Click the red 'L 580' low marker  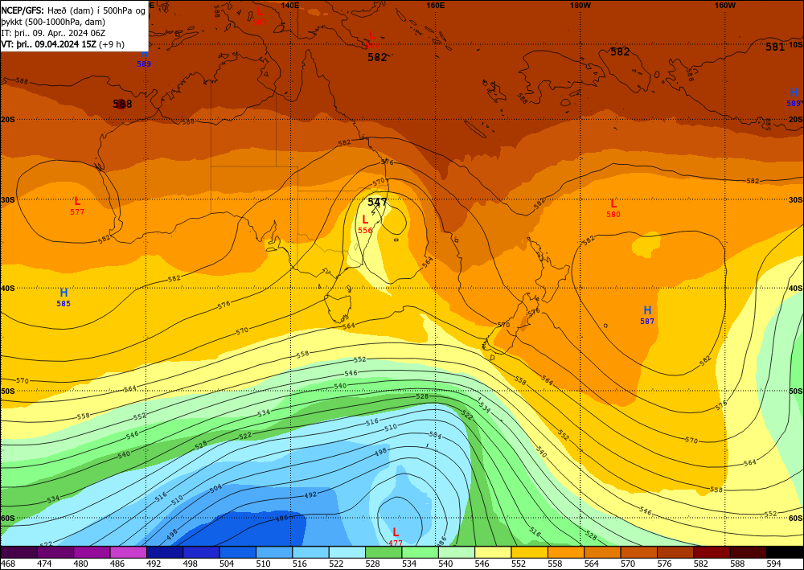tap(613, 208)
